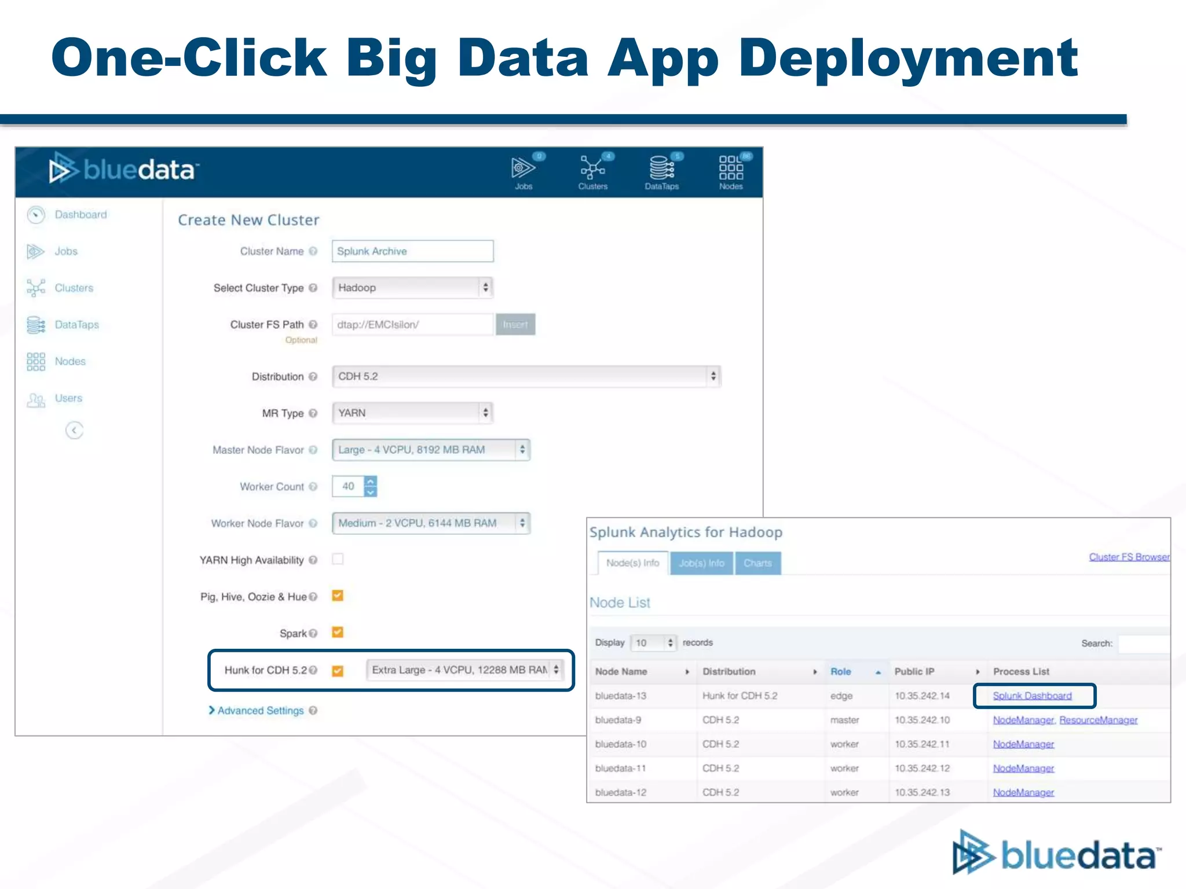Open Jobs from the top navigation bar

point(524,172)
